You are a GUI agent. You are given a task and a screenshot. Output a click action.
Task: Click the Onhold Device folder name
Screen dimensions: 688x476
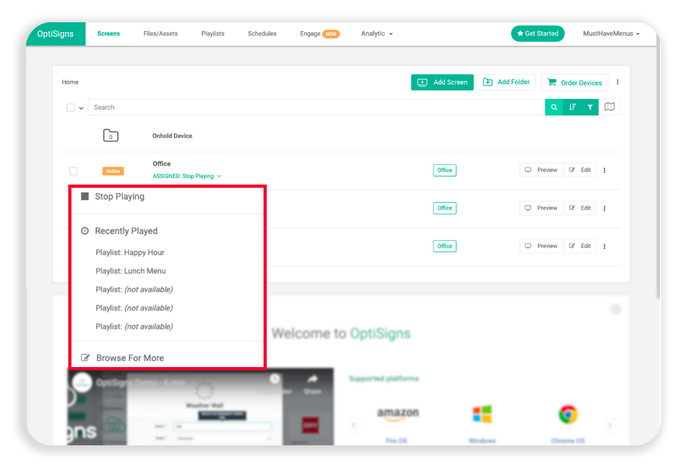click(172, 136)
